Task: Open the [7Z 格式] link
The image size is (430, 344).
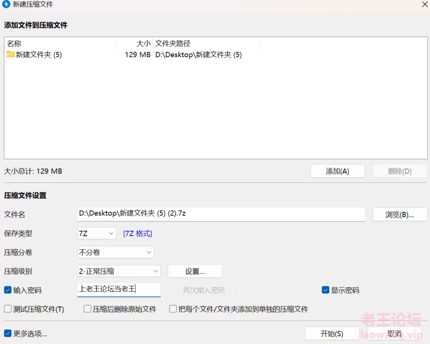Action: tap(138, 234)
